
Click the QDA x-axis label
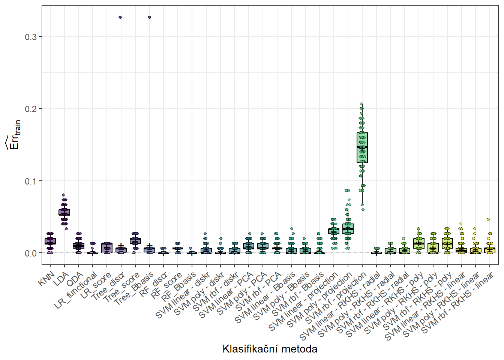(x=75, y=280)
